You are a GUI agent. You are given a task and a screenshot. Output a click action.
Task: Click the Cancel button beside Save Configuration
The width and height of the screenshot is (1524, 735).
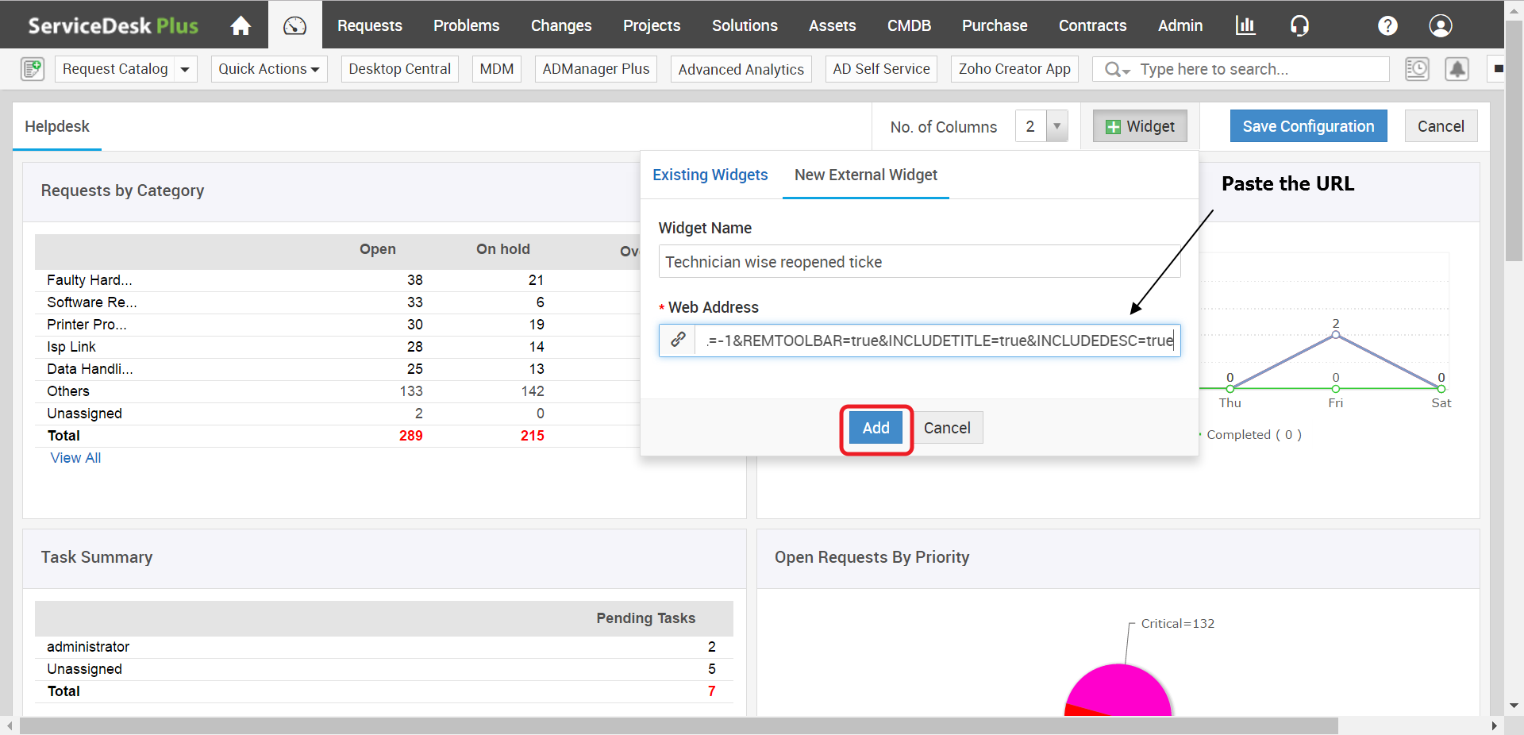click(x=1441, y=126)
